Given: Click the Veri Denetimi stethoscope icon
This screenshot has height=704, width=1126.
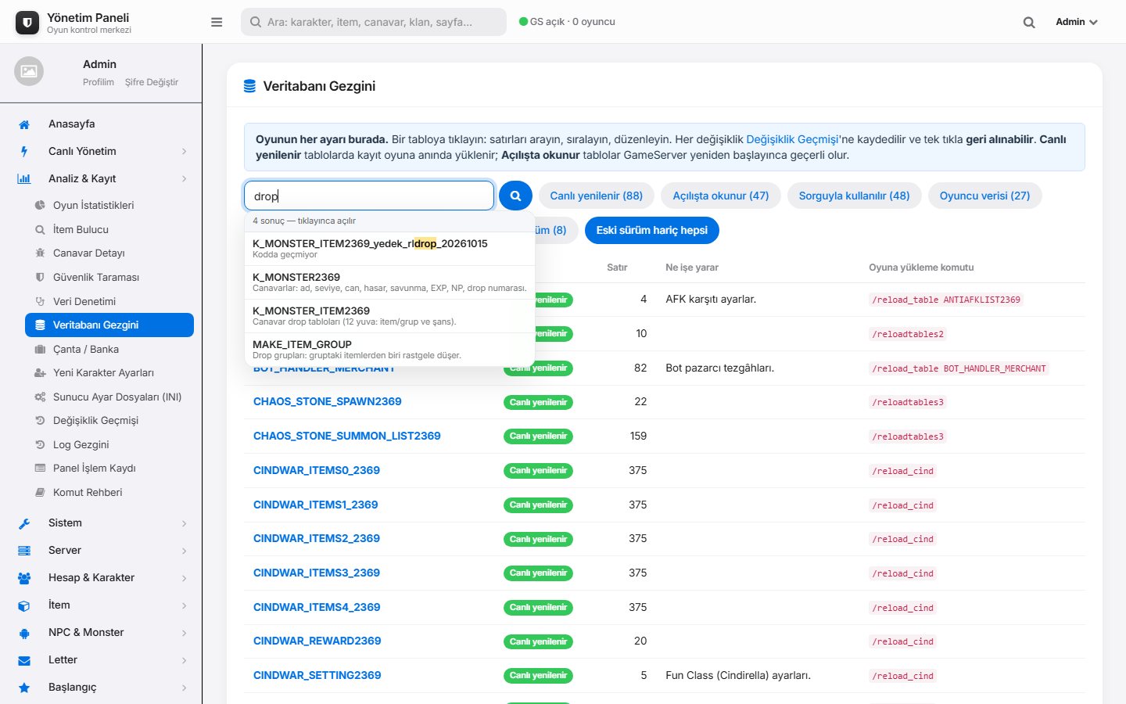Looking at the screenshot, I should coord(40,302).
